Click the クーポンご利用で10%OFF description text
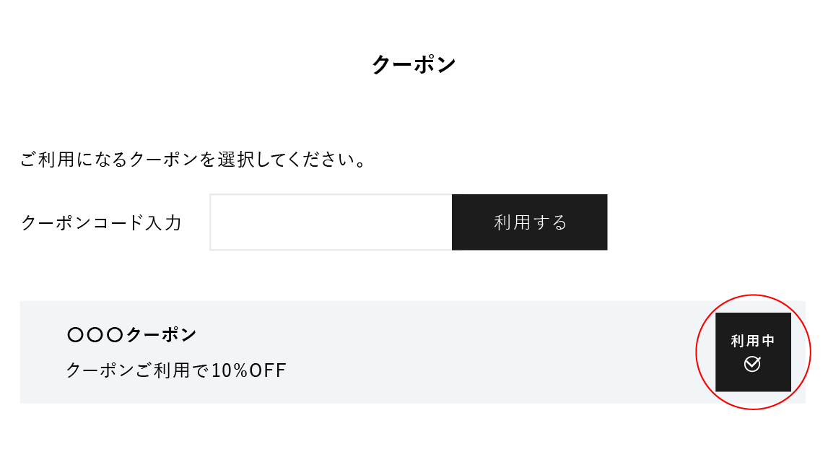 pyautogui.click(x=176, y=370)
